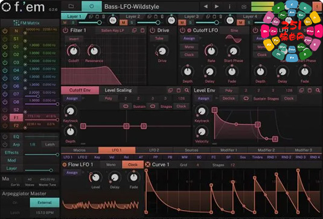Toggle power for operator O1
Viewport: 323px width, 219px height.
5,46
